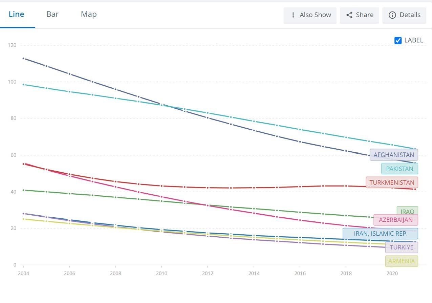Click the info icon beside Details

pos(392,15)
